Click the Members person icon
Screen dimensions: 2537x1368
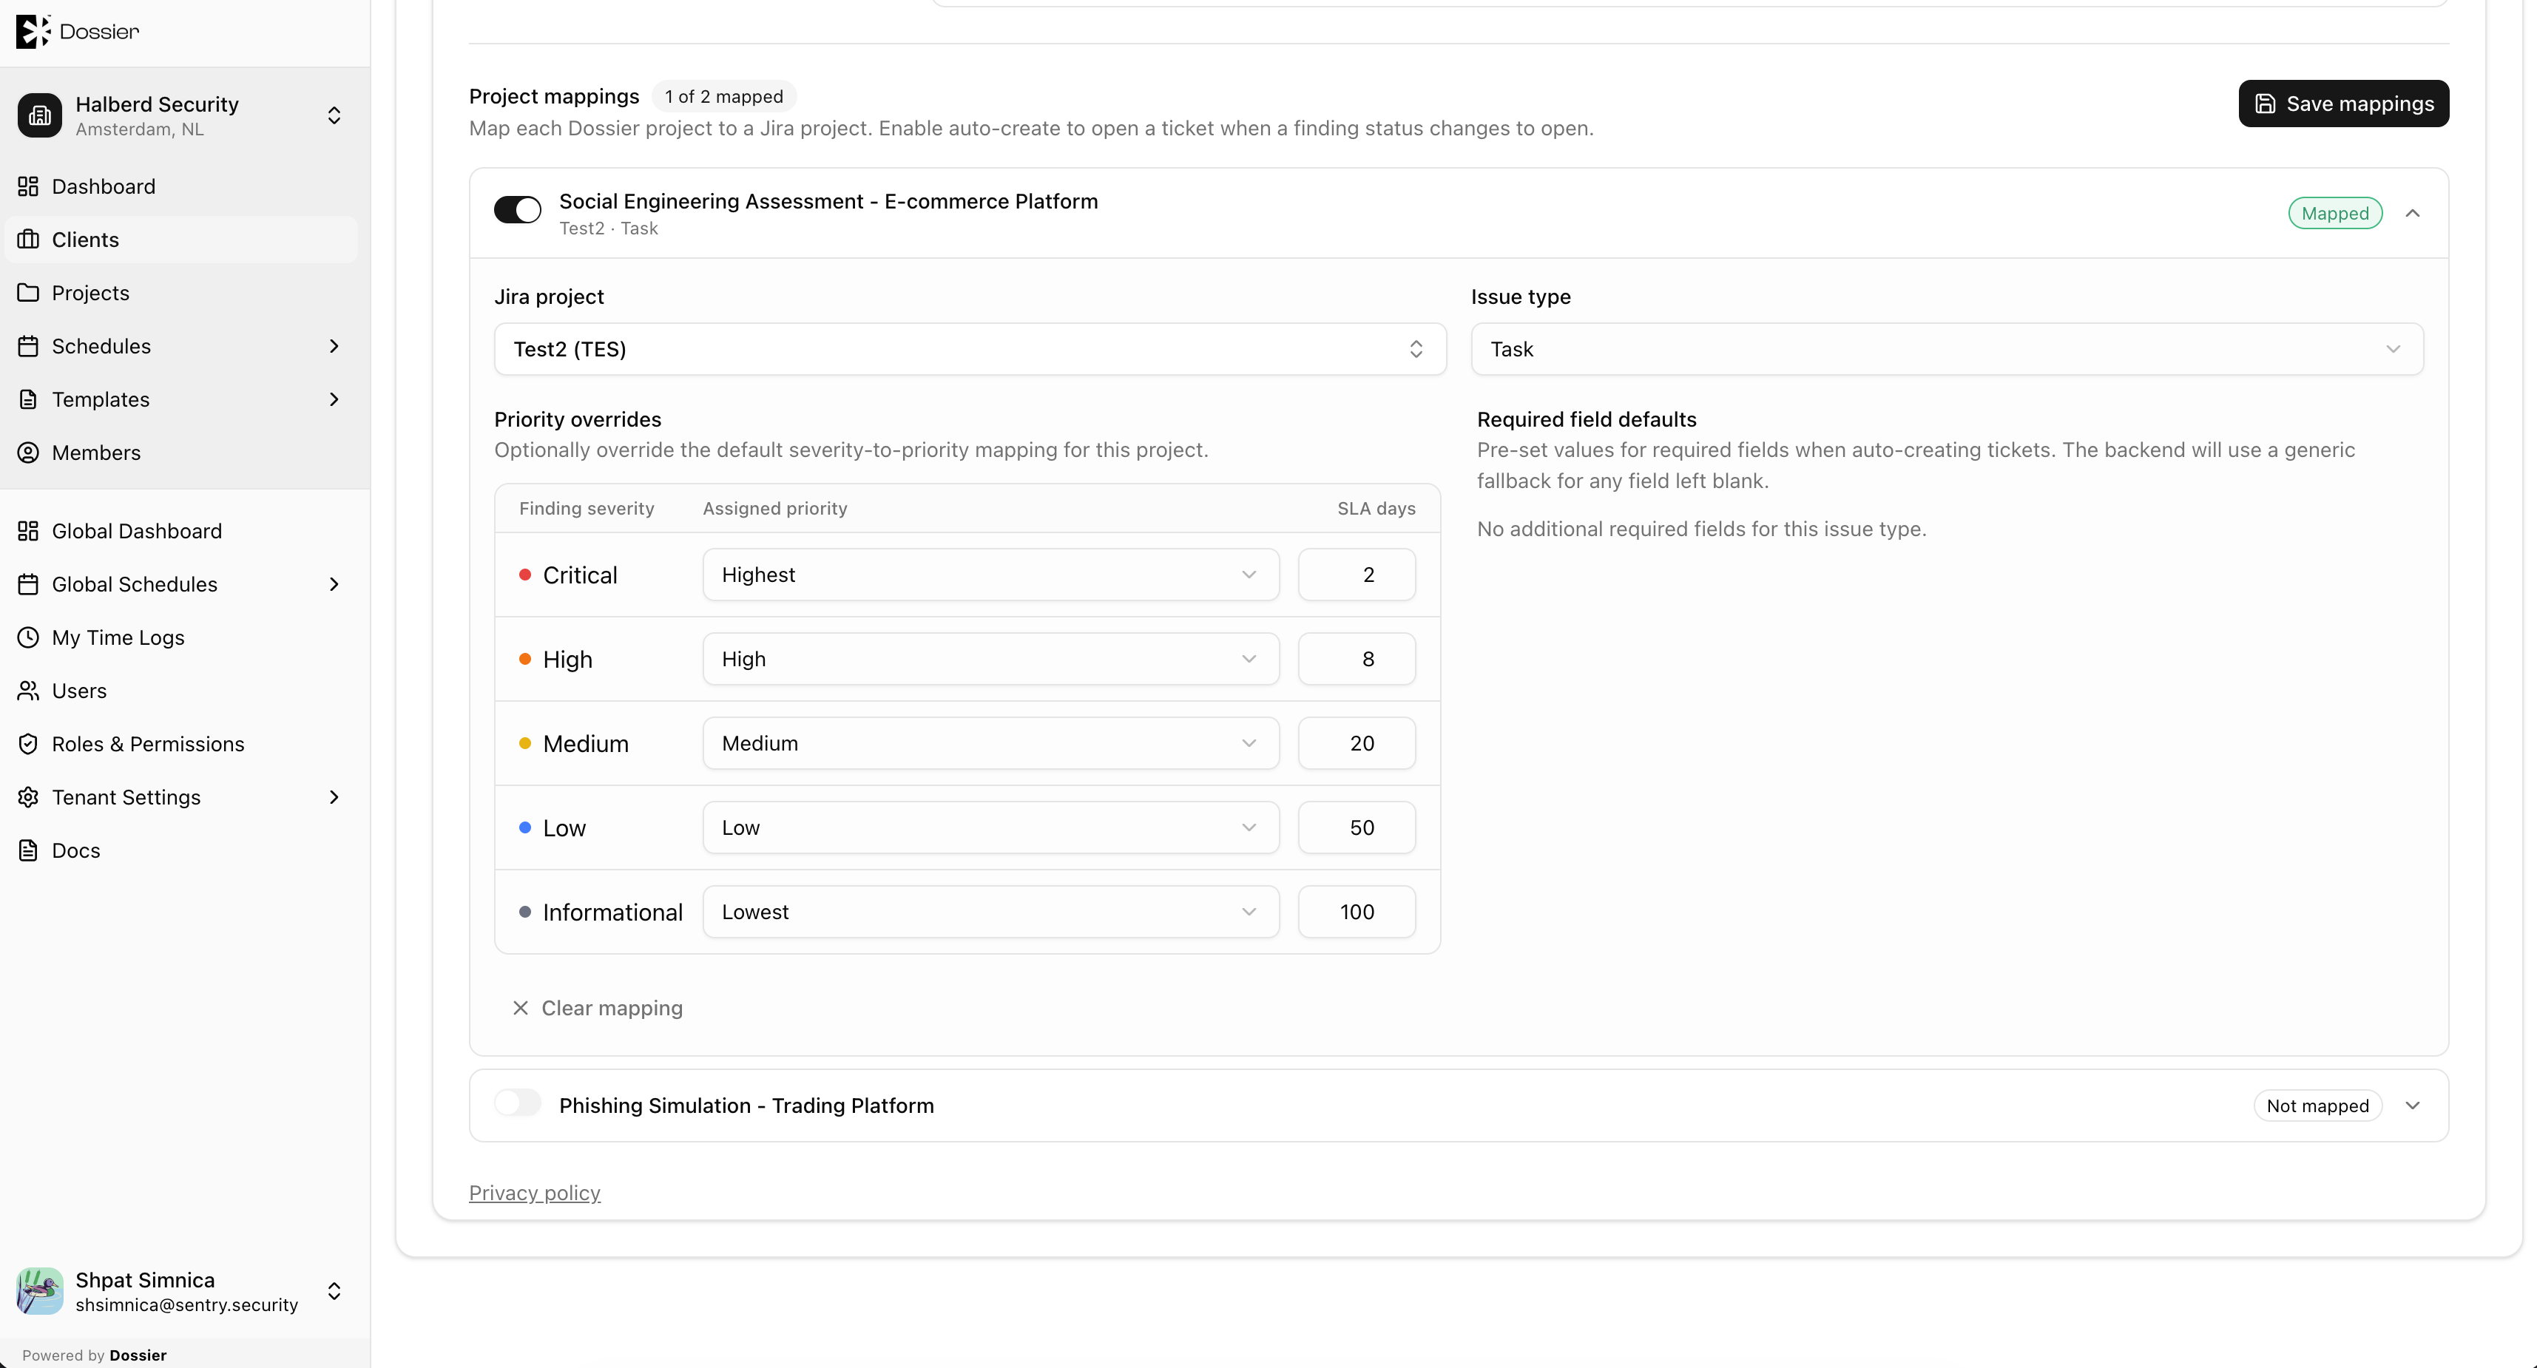[x=29, y=452]
